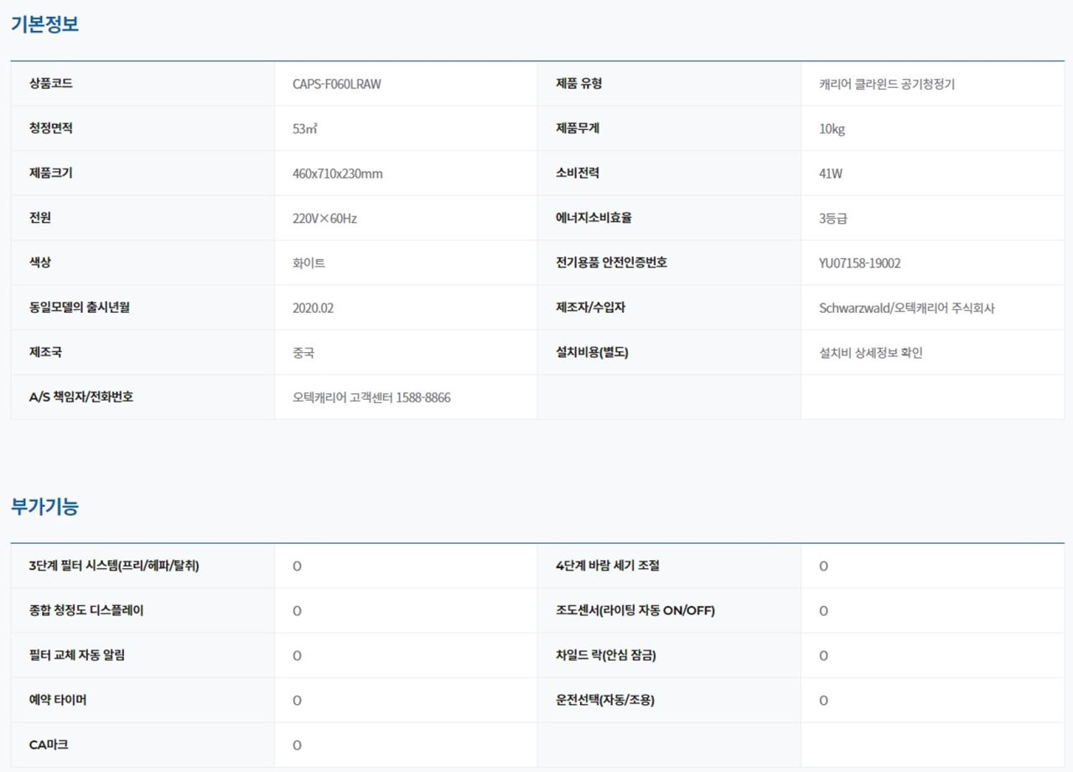Click the safety certification number YU07158-19002
The width and height of the screenshot is (1073, 772).
859,263
